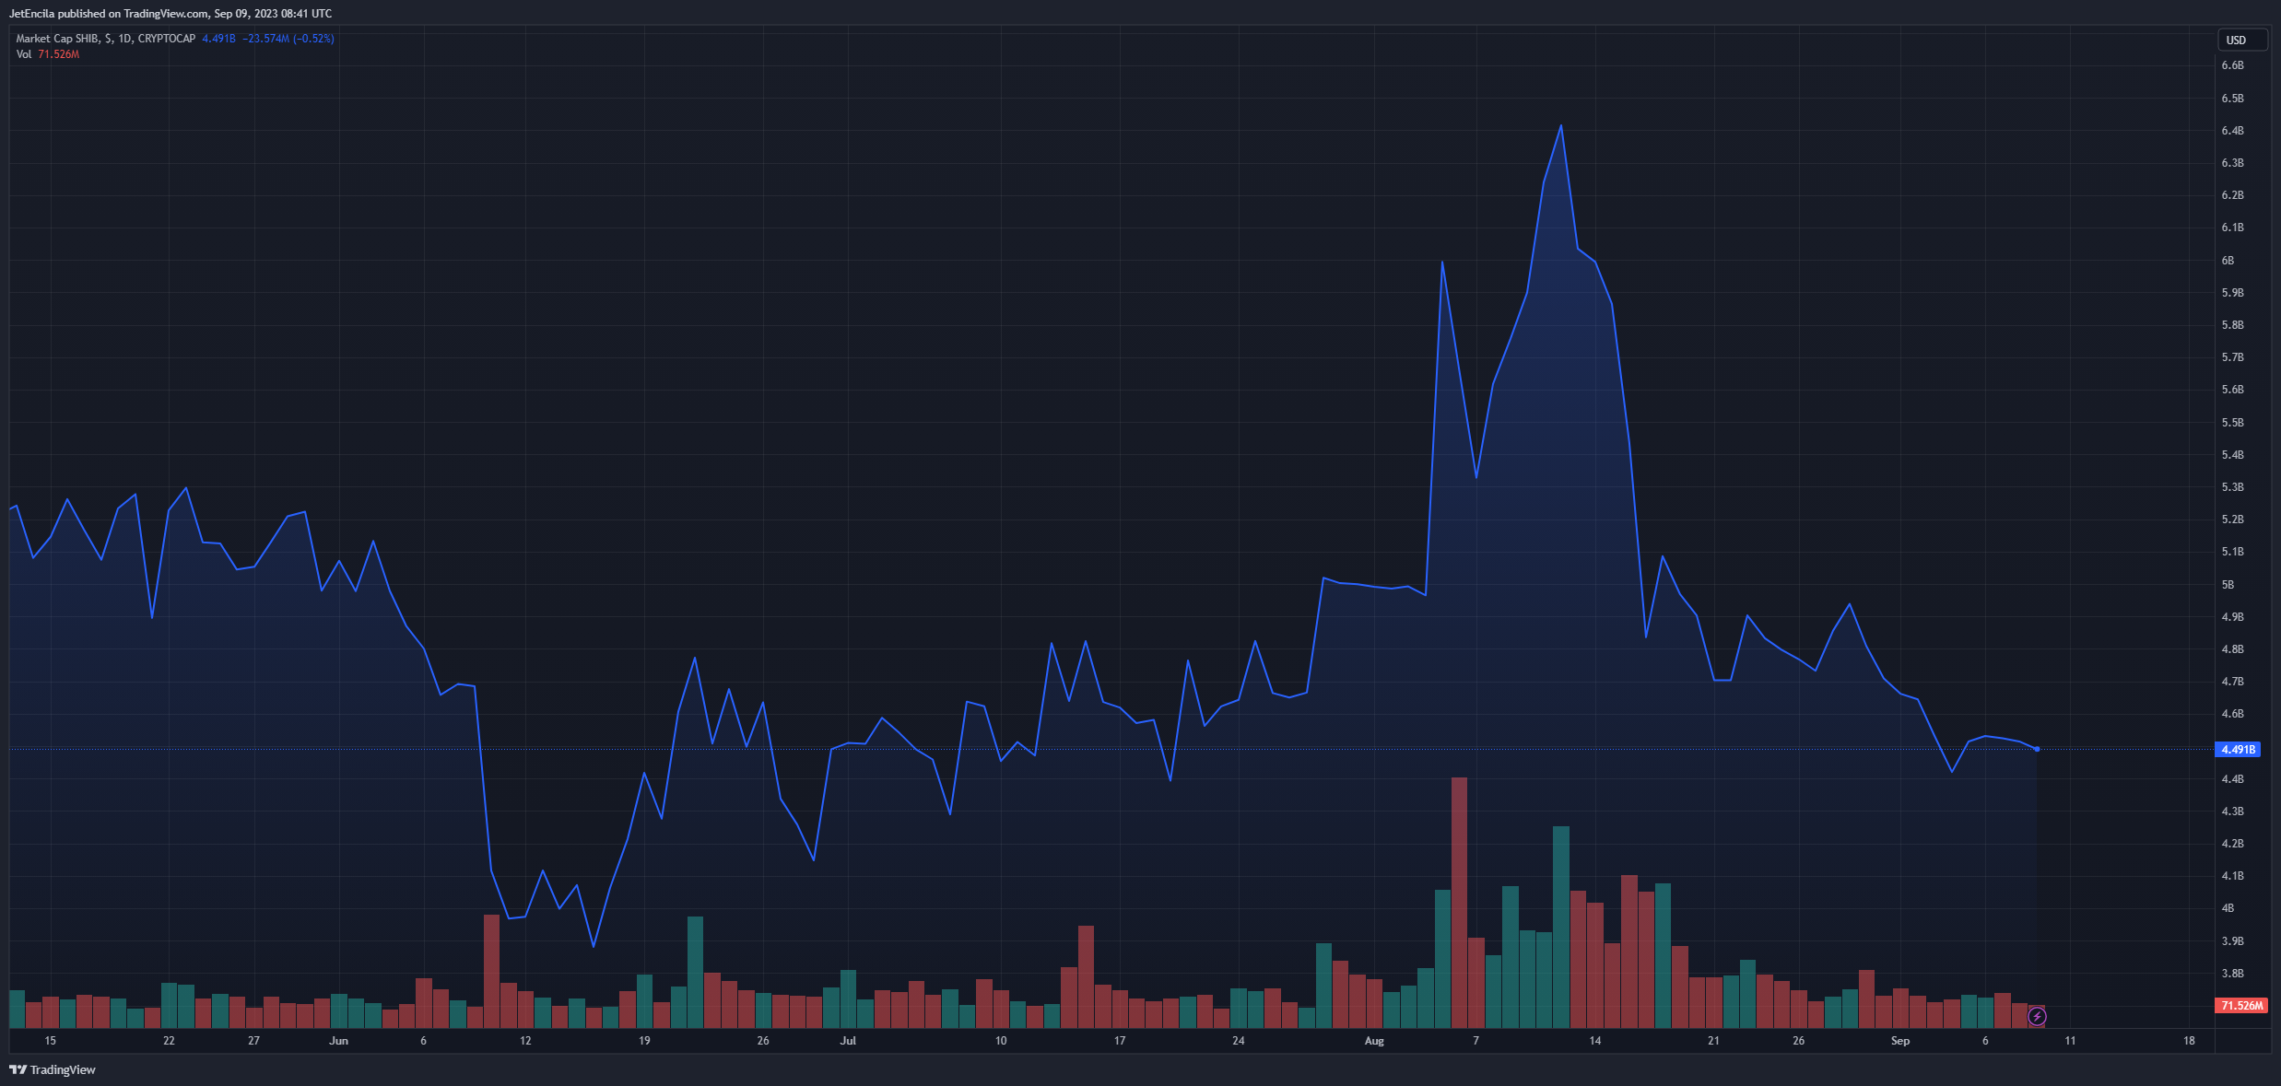Click the TradingView logo at bottom left
The height and width of the screenshot is (1086, 2281).
53,1069
